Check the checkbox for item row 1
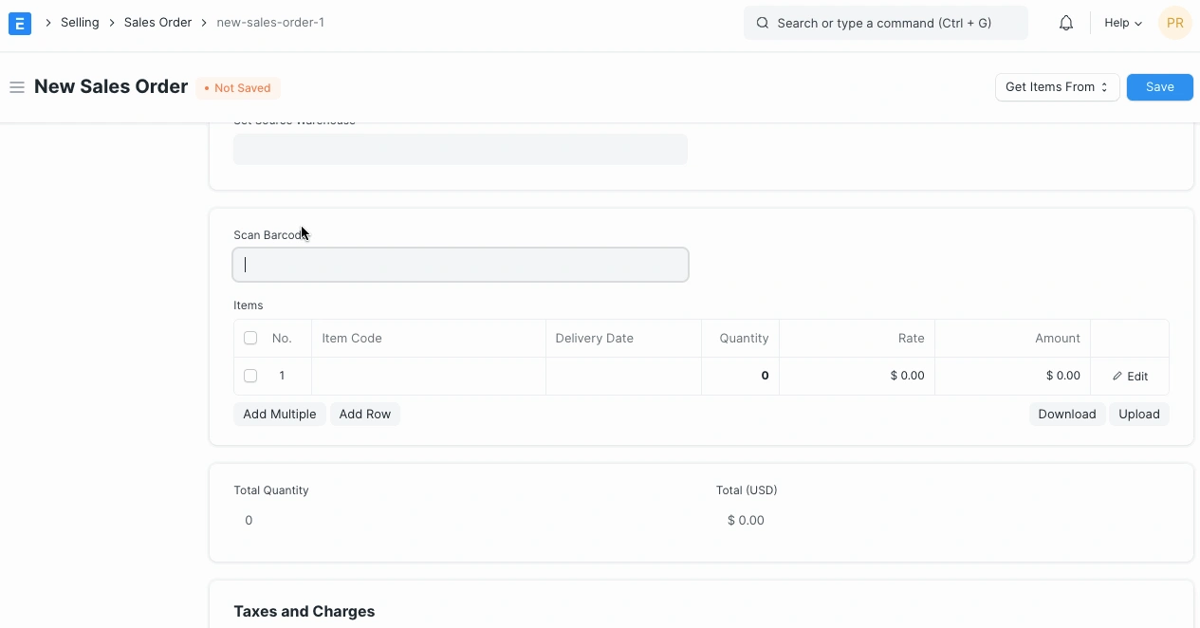Viewport: 1200px width, 628px height. click(250, 376)
